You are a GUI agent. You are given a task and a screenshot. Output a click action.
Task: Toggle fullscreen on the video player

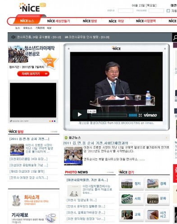pos(140,115)
